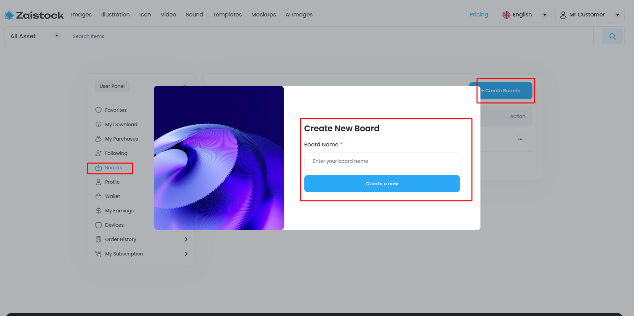
Task: Go to the Icon section
Action: click(x=145, y=14)
